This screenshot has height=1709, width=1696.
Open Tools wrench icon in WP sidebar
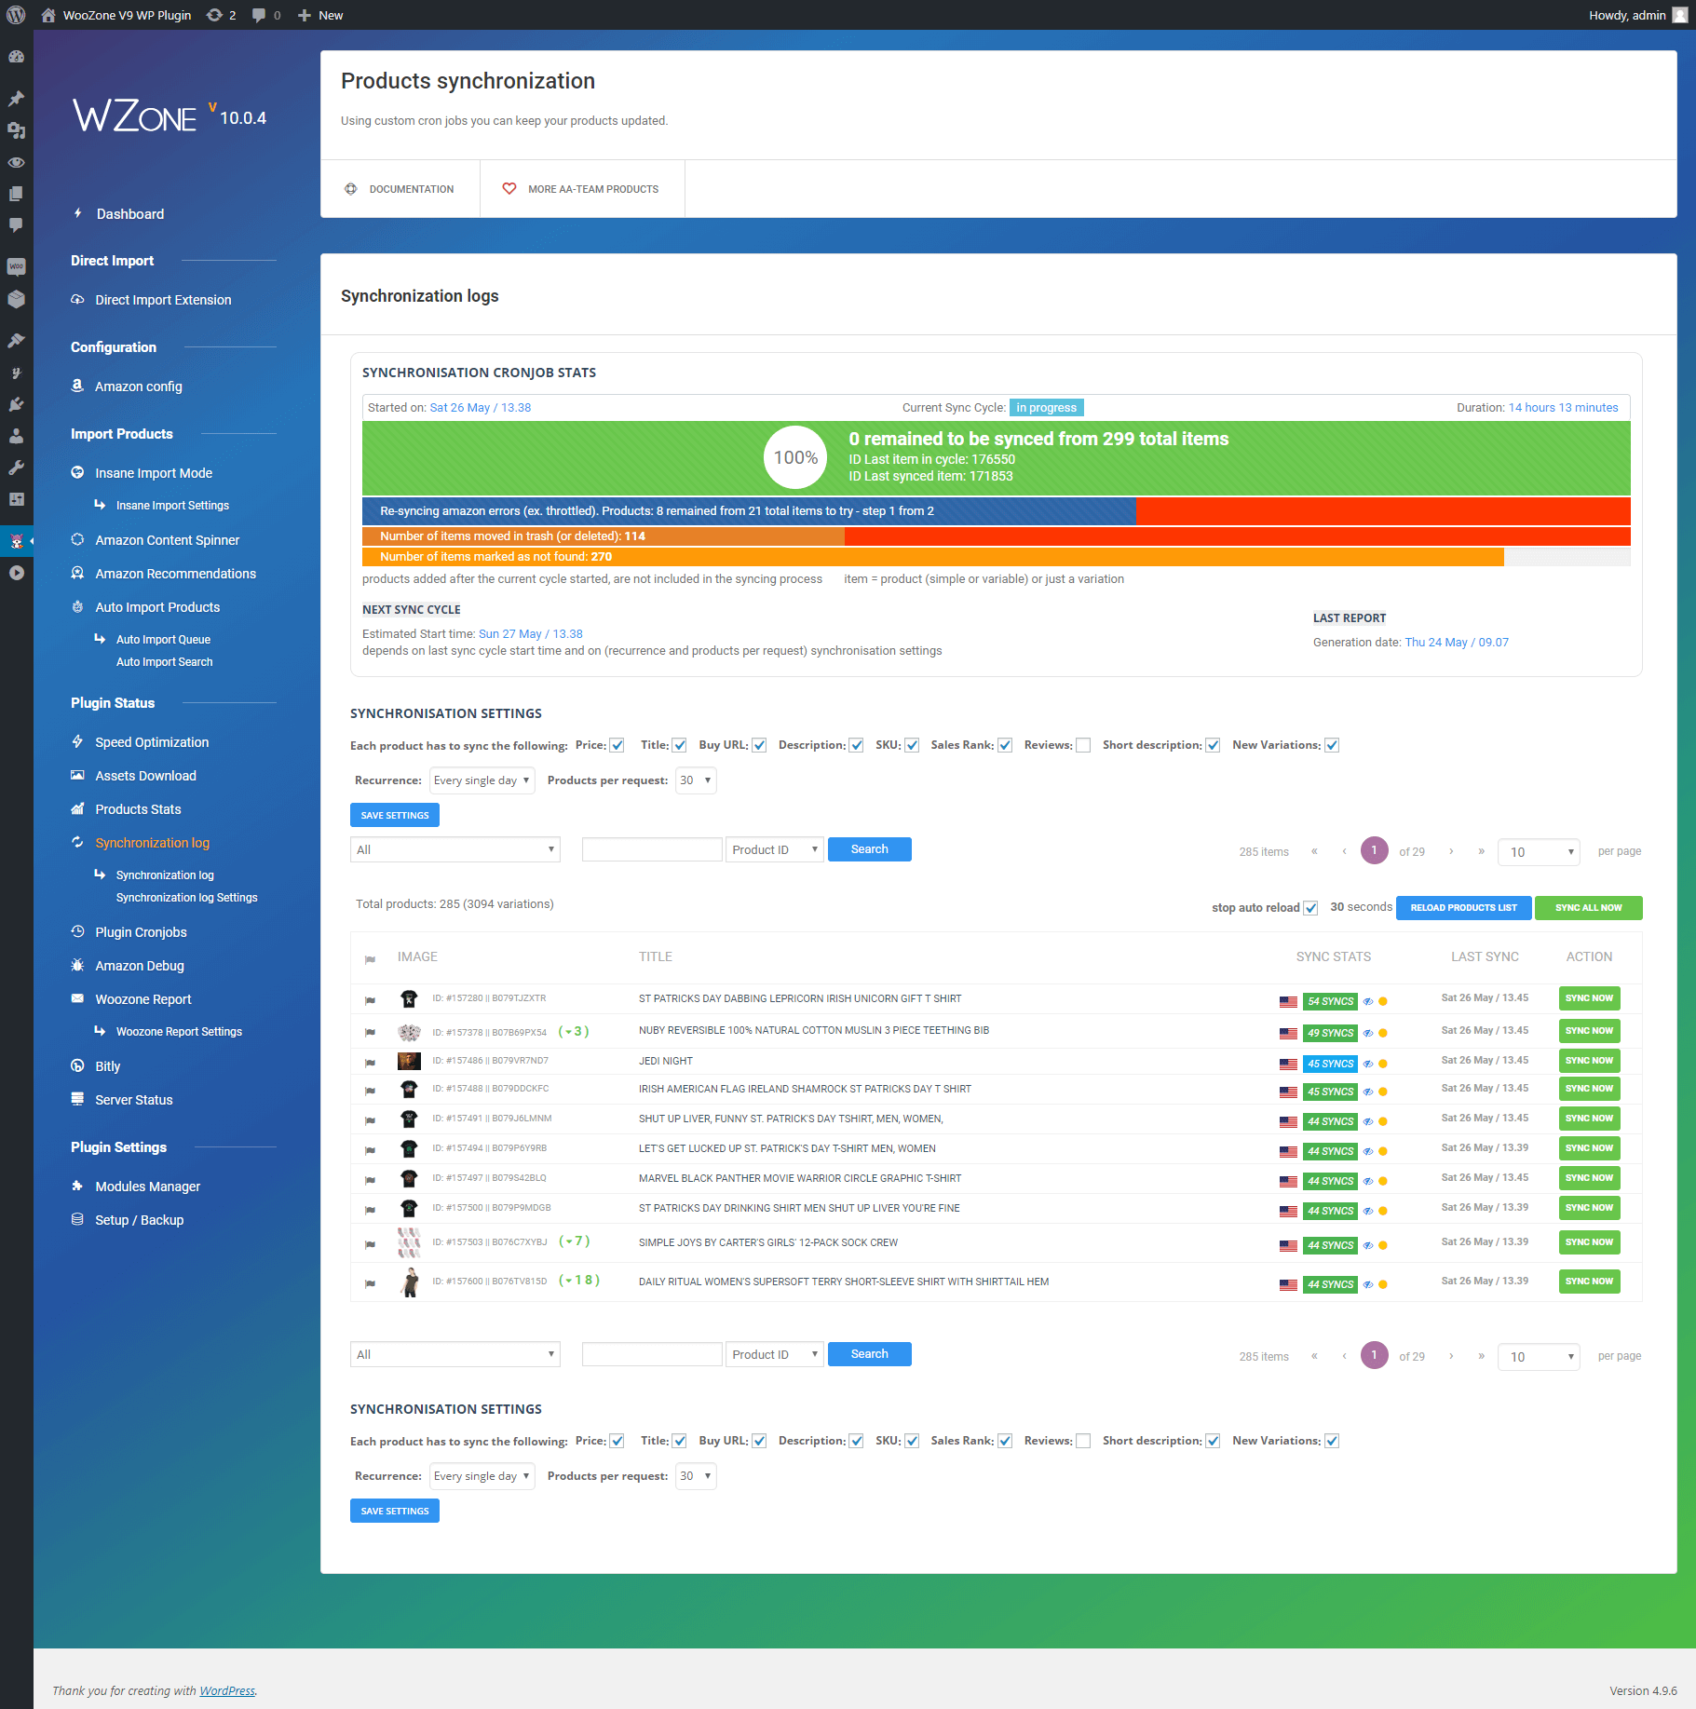16,468
